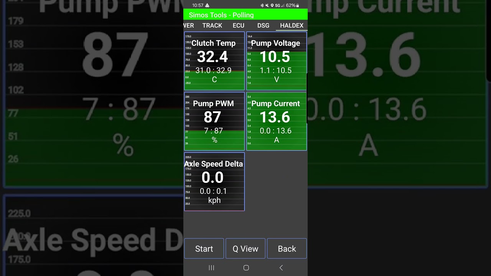Switch to the TRACK tab
Image resolution: width=491 pixels, height=276 pixels.
(x=212, y=25)
